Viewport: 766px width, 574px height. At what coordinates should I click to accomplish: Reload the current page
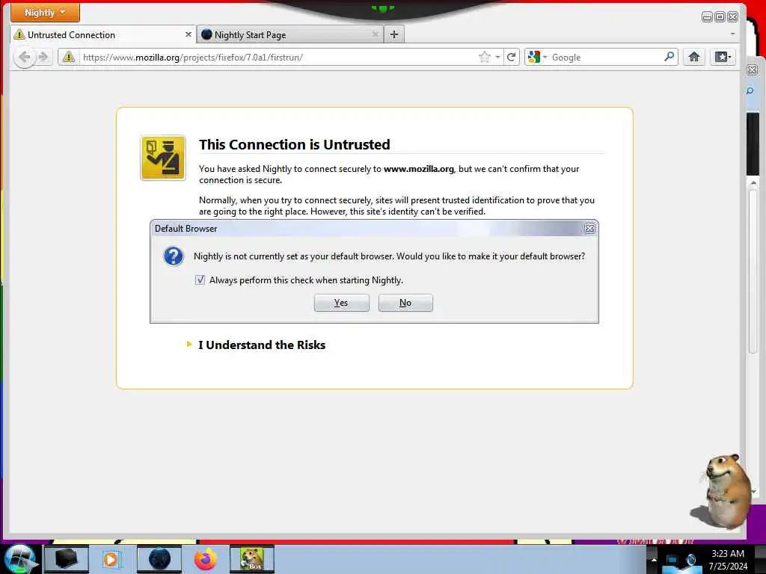pyautogui.click(x=512, y=57)
